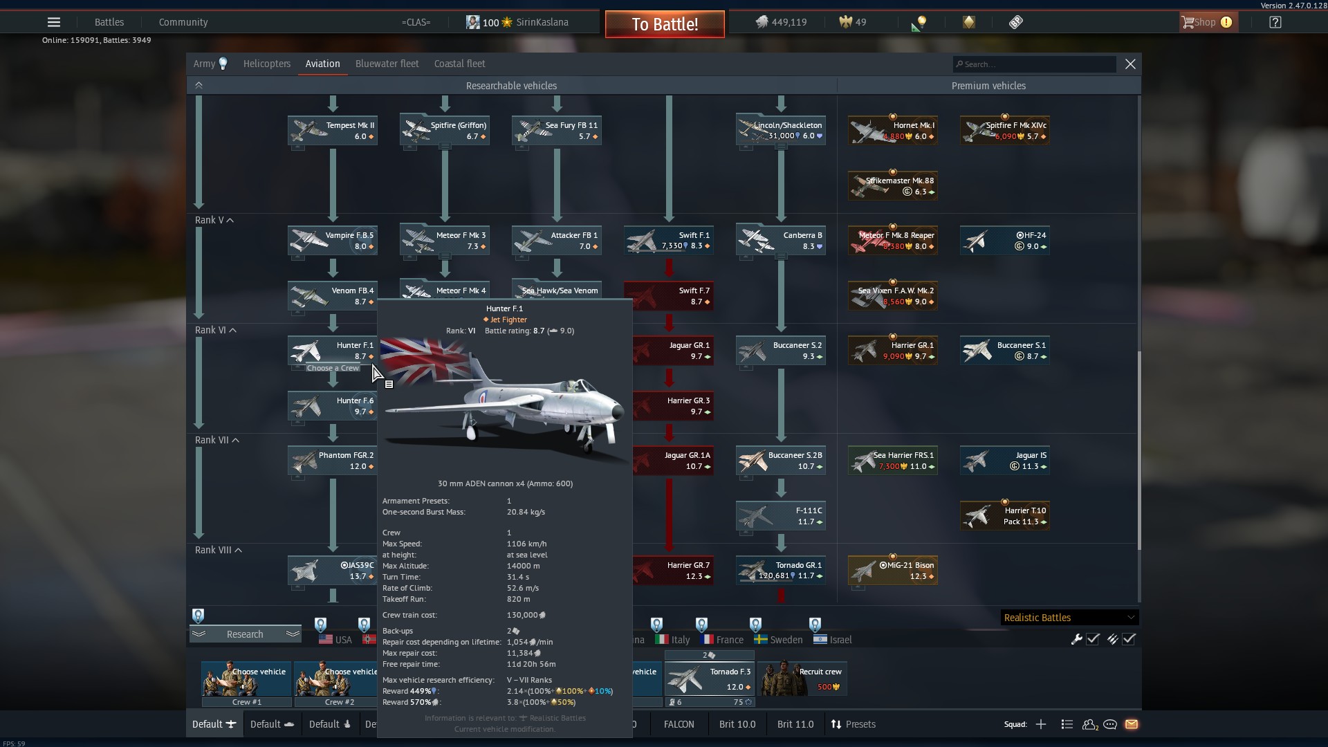Recruit a new crew for 500
The width and height of the screenshot is (1328, 747).
[802, 679]
